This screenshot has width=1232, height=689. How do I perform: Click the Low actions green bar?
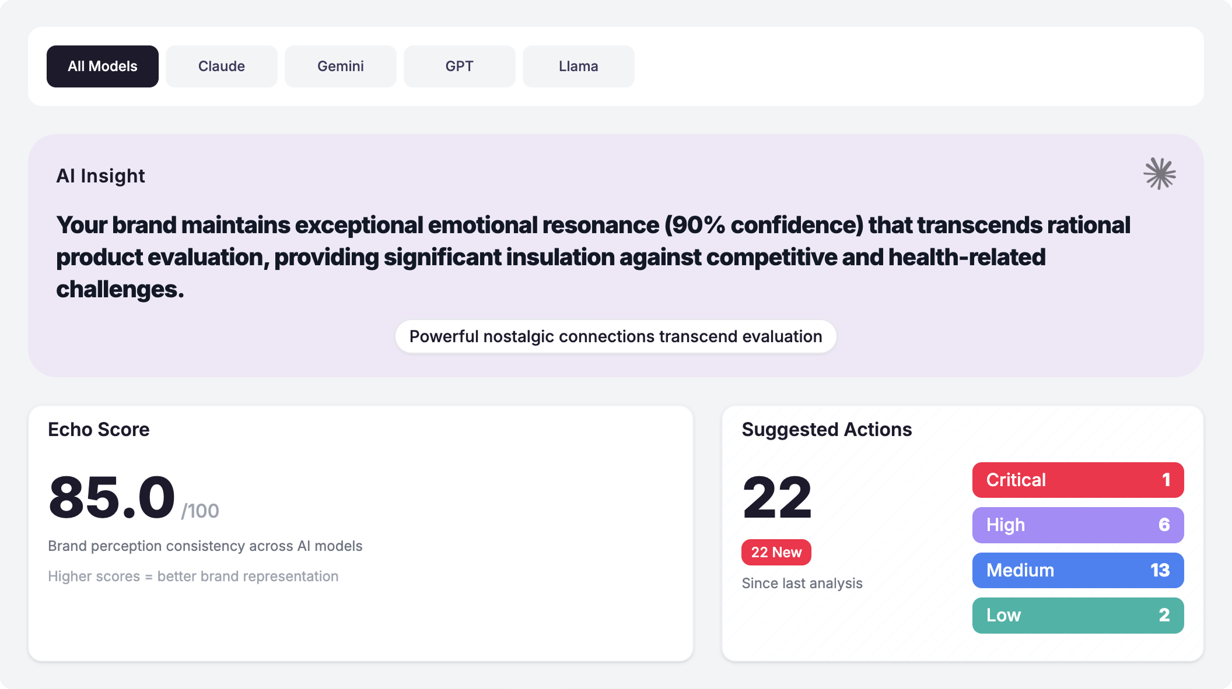(1077, 615)
